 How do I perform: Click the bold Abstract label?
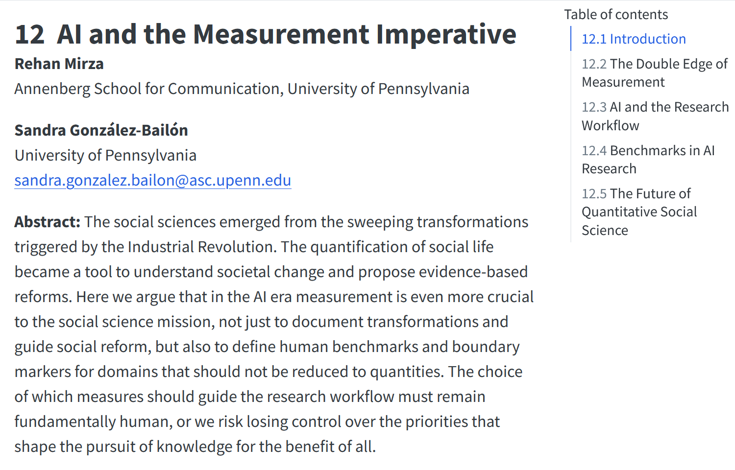(48, 222)
